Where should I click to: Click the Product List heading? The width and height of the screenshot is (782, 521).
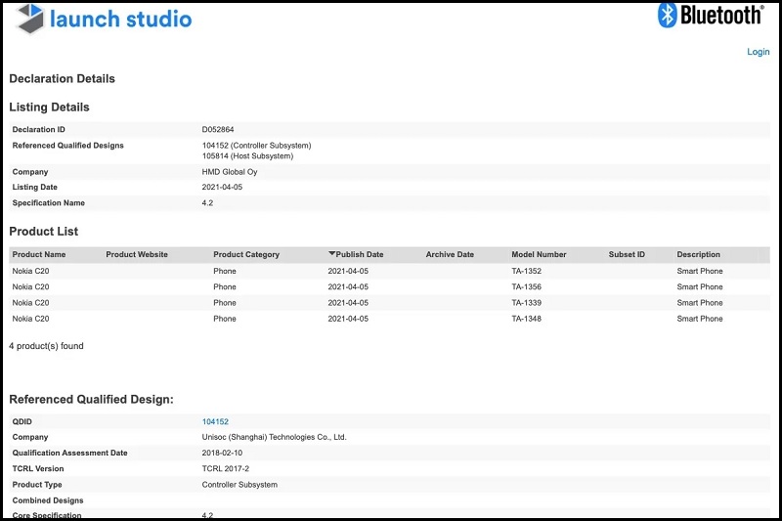click(x=44, y=232)
